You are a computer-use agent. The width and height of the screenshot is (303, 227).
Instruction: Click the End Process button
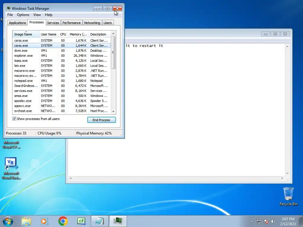tap(101, 120)
